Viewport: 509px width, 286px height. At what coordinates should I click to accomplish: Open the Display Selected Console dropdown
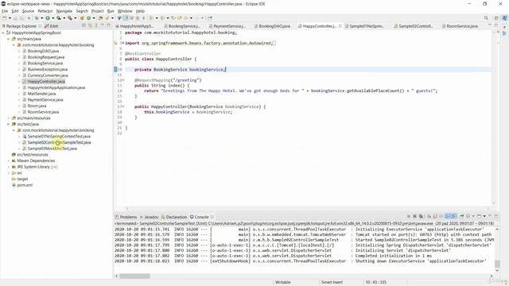point(473,216)
